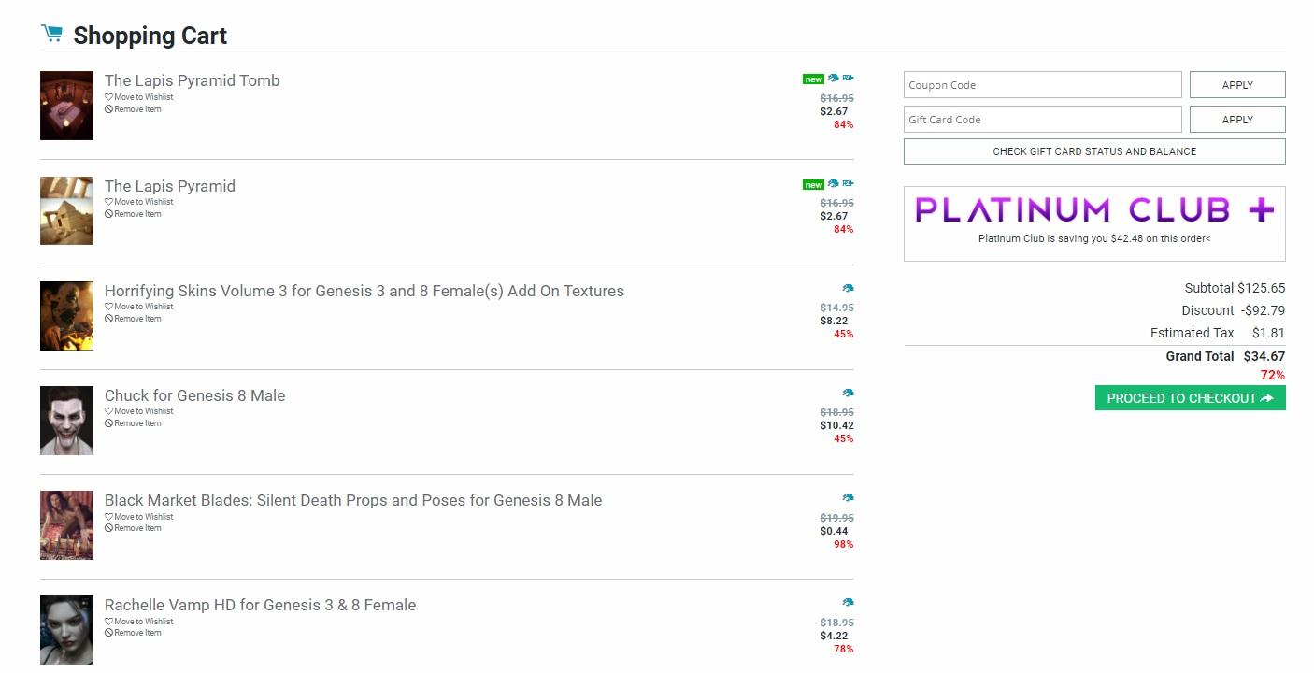Click the DAZ logo icon for Chuck item
Image resolution: width=1314 pixels, height=673 pixels.
click(x=848, y=394)
